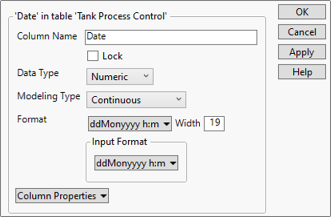Expand the Modeling Type Continuous dropdown

136,100
